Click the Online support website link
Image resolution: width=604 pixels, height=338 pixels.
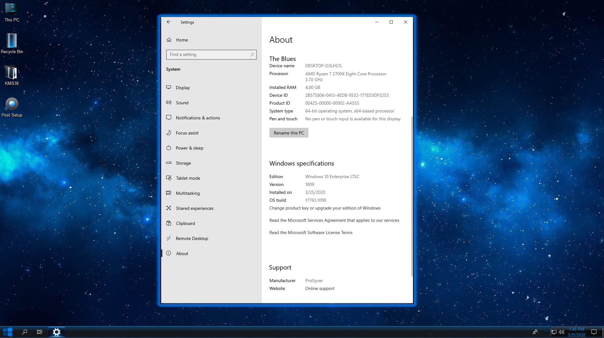(x=319, y=288)
